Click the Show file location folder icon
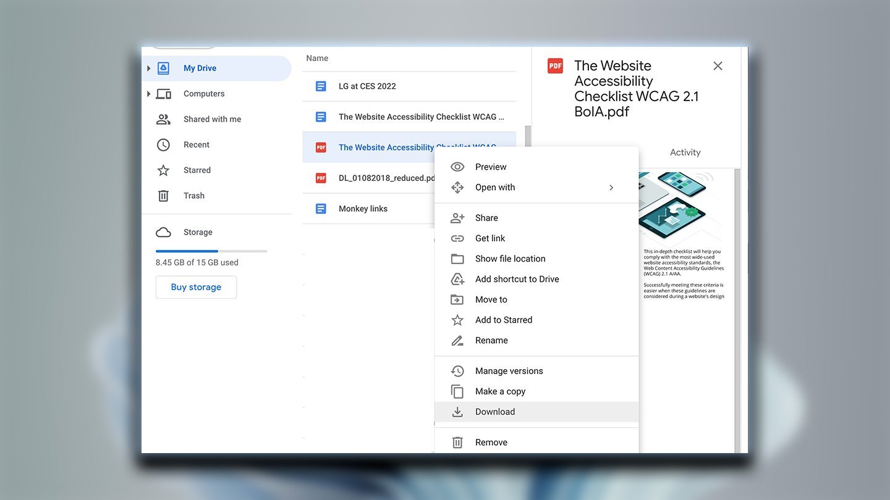 457,259
